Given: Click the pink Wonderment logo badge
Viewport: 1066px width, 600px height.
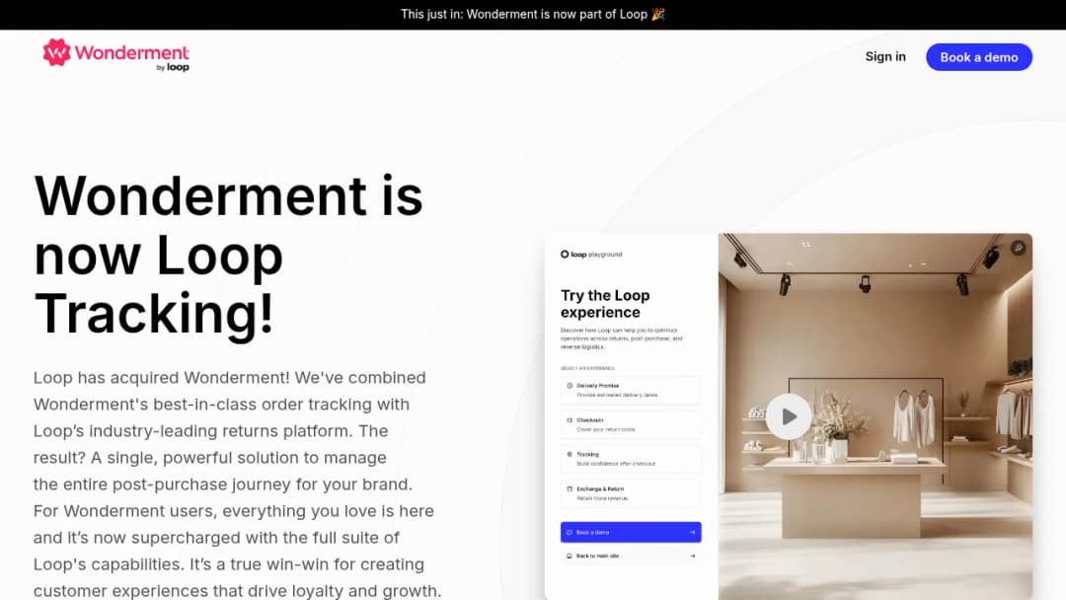Looking at the screenshot, I should tap(56, 52).
